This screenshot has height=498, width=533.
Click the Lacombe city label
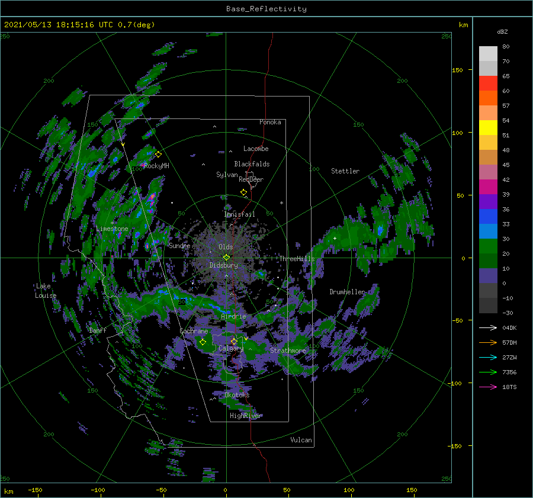(256, 149)
